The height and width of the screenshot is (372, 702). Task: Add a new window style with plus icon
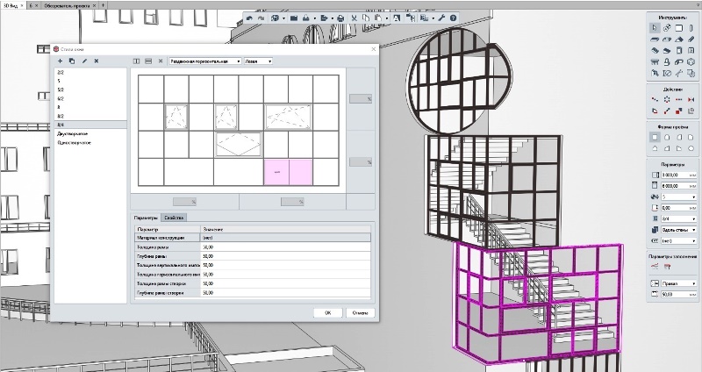[60, 61]
